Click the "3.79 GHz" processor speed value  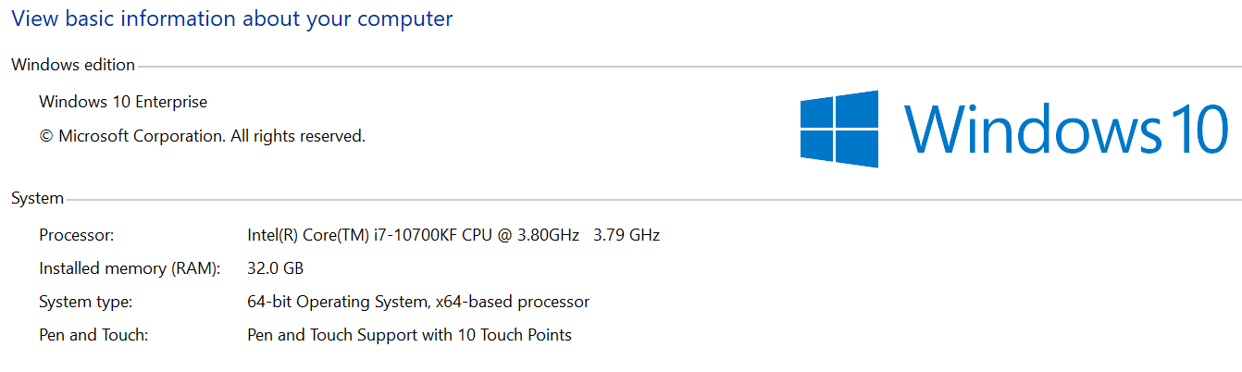pos(627,235)
